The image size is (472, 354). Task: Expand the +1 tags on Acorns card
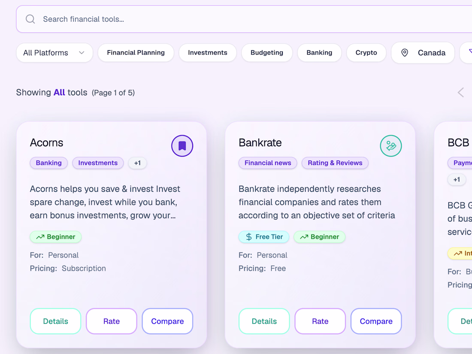click(138, 163)
